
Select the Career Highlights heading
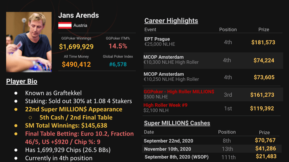pyautogui.click(x=171, y=21)
